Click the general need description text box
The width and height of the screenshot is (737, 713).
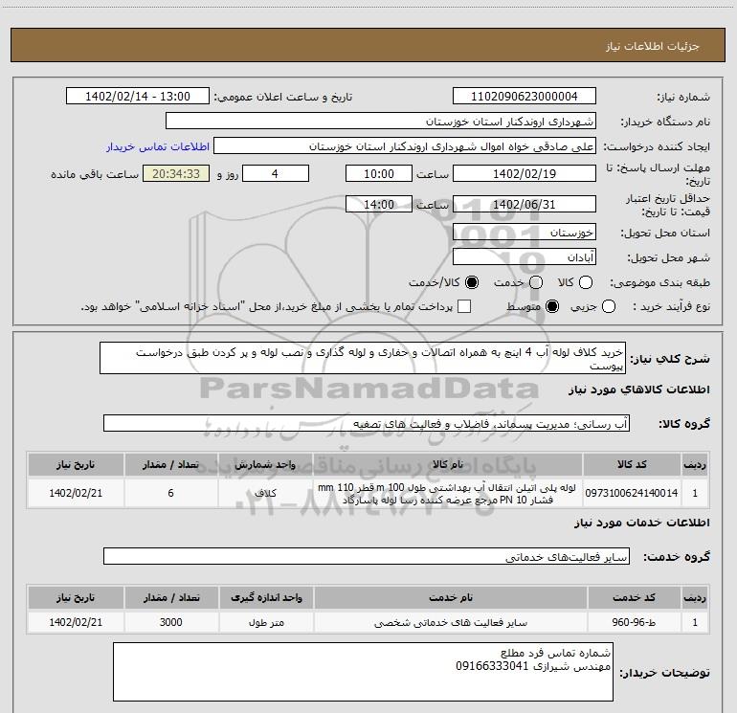[363, 358]
